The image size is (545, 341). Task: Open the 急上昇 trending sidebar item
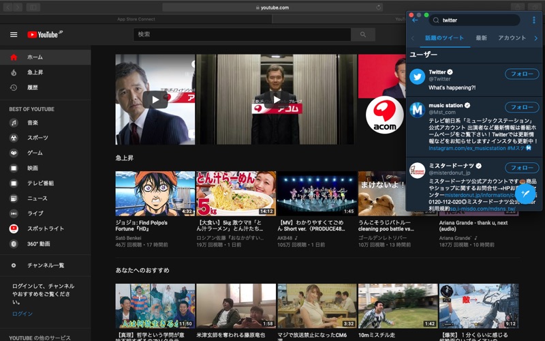35,72
